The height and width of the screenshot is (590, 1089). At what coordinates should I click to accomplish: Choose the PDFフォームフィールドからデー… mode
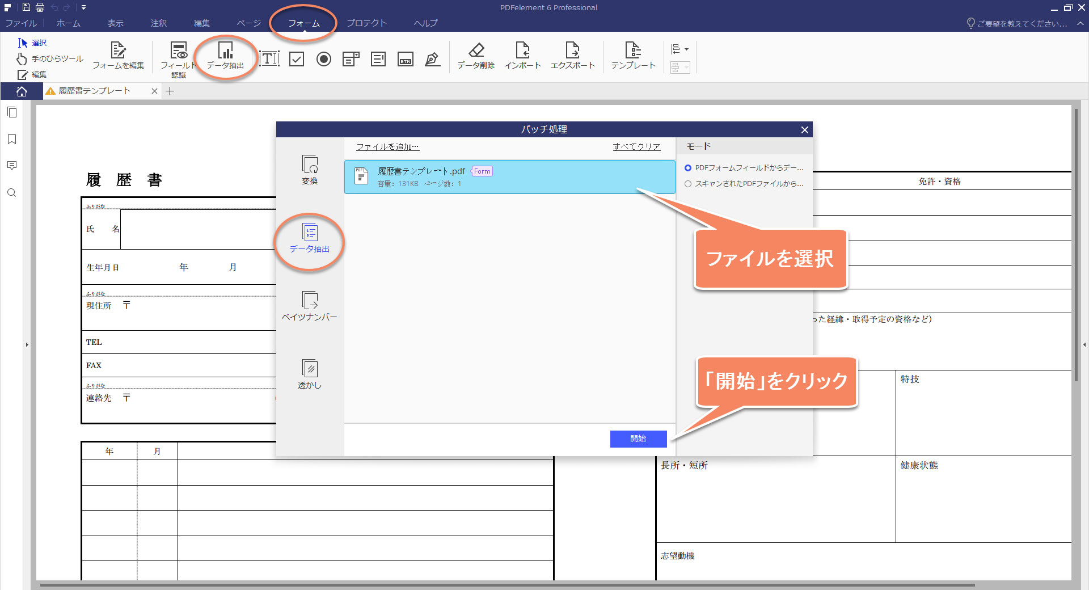pos(744,168)
